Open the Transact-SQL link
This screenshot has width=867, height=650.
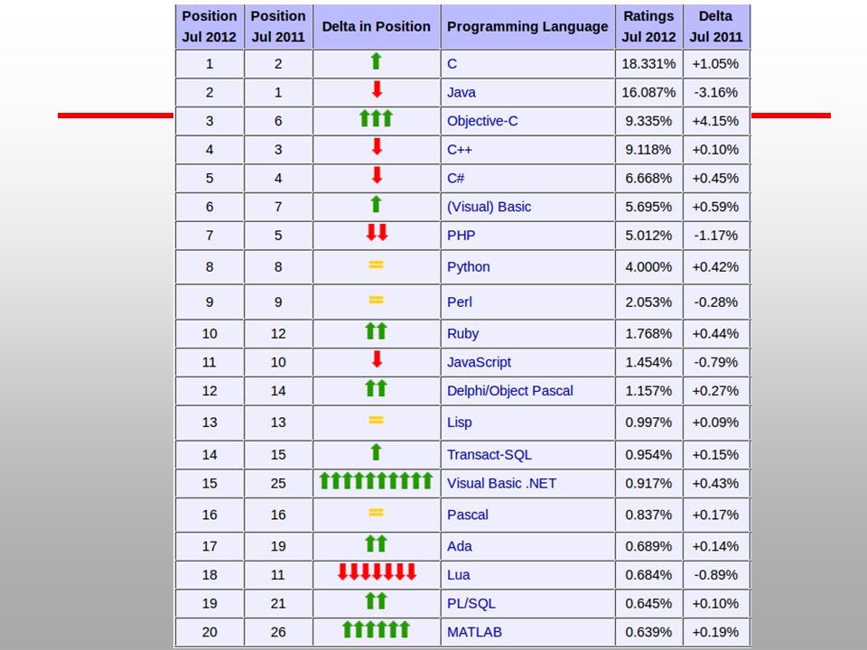pos(489,455)
